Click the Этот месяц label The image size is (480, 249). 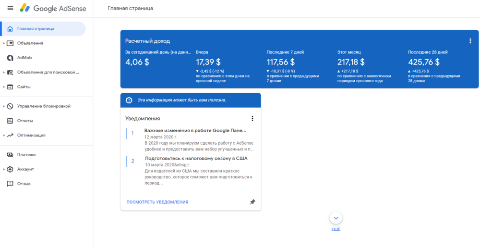[349, 52]
